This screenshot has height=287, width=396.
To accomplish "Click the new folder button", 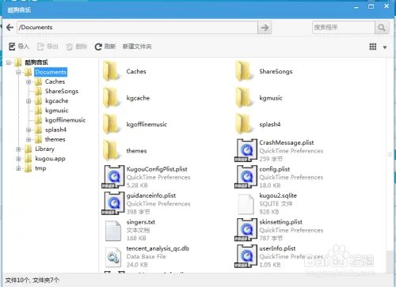I will coord(137,47).
